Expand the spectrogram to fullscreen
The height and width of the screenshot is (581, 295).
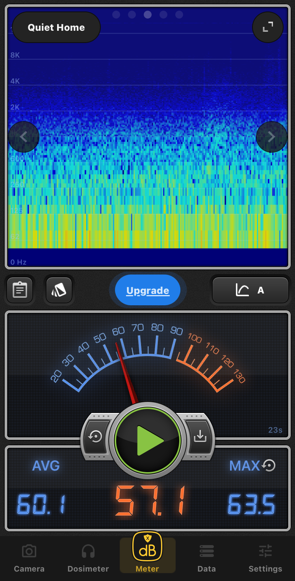coord(268,27)
